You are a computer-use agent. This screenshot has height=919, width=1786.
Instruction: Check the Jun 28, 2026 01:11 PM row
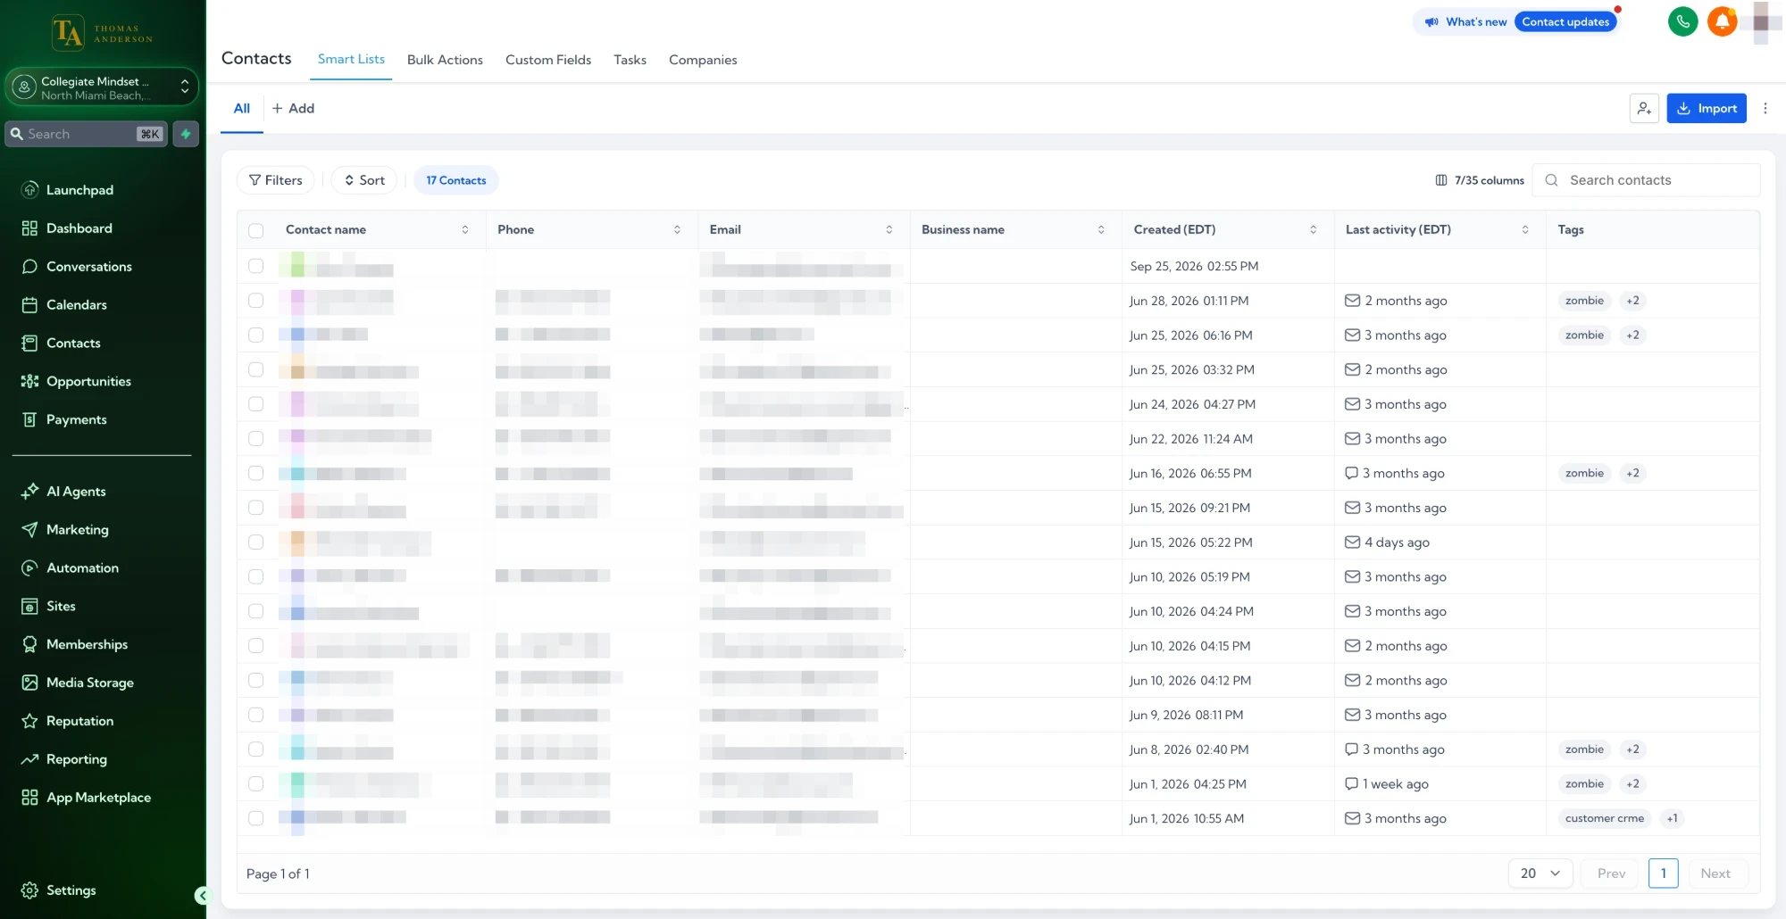point(256,301)
